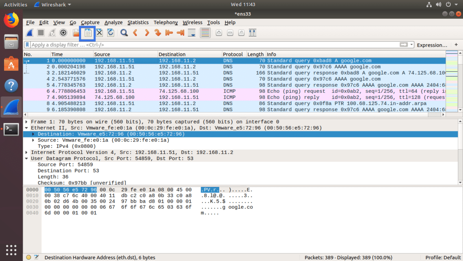Open the Tools menu

pos(213,22)
